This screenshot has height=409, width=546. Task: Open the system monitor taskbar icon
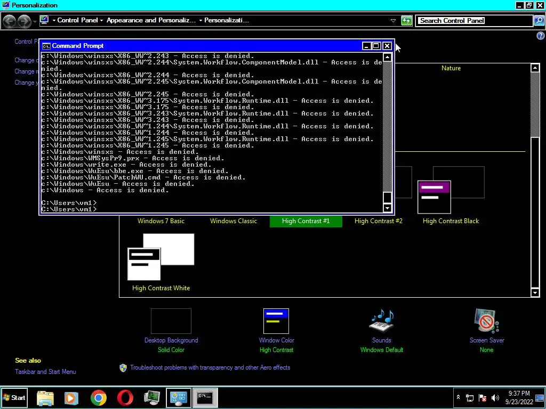[152, 398]
